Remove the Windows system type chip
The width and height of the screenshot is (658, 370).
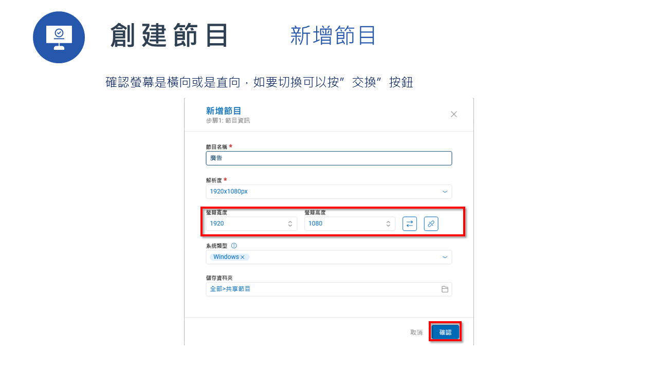coord(243,256)
